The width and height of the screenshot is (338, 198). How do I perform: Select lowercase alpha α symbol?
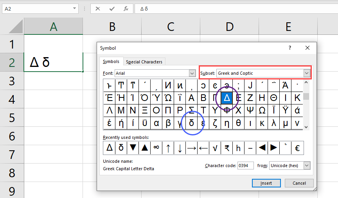coord(156,123)
